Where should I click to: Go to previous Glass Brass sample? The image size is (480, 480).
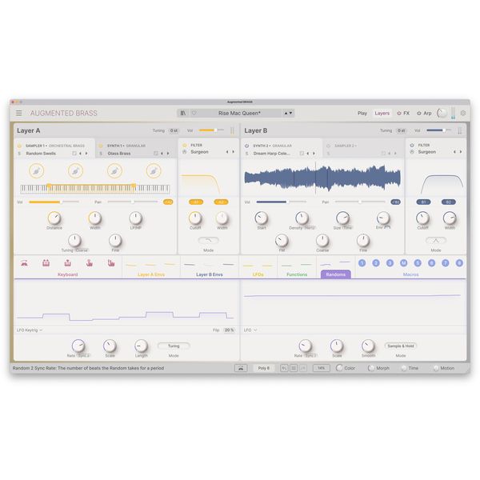tap(162, 154)
